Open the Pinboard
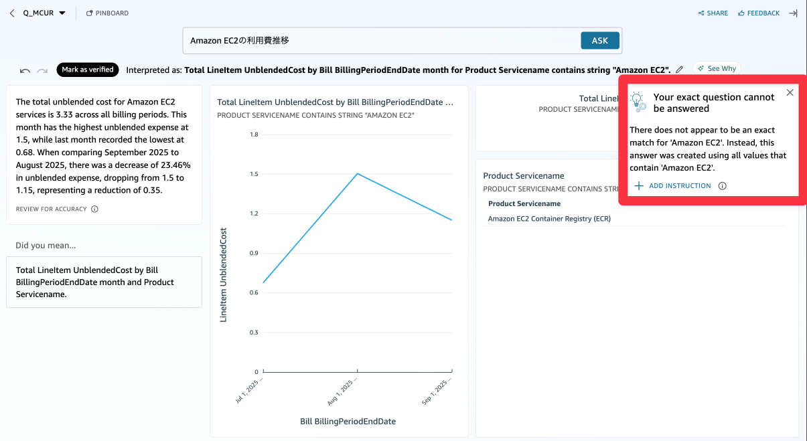 pyautogui.click(x=107, y=13)
